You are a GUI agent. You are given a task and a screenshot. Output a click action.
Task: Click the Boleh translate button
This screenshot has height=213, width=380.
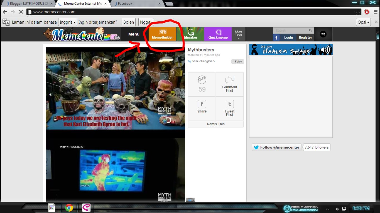click(129, 22)
